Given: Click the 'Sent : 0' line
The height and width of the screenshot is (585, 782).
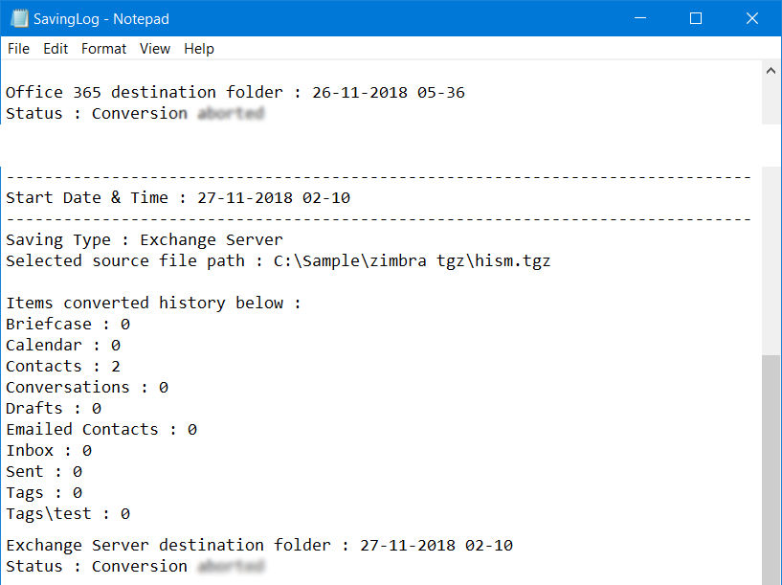Looking at the screenshot, I should pos(44,471).
